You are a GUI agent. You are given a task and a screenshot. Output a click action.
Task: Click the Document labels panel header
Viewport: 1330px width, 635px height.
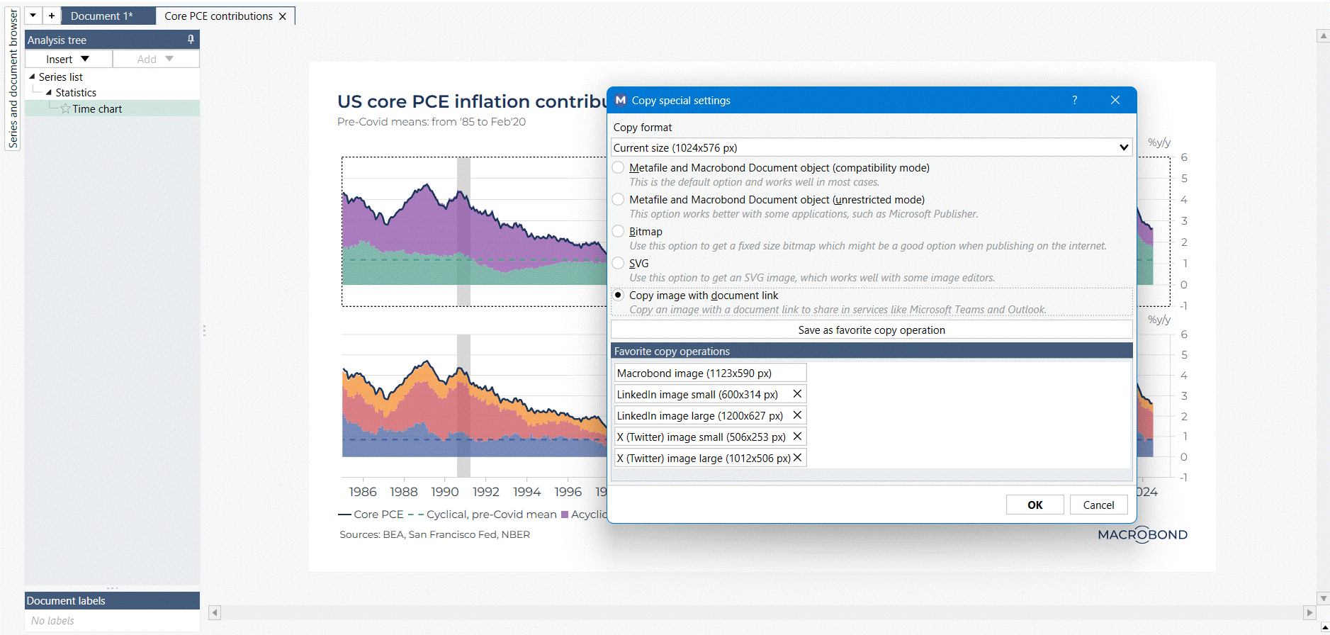tap(112, 600)
